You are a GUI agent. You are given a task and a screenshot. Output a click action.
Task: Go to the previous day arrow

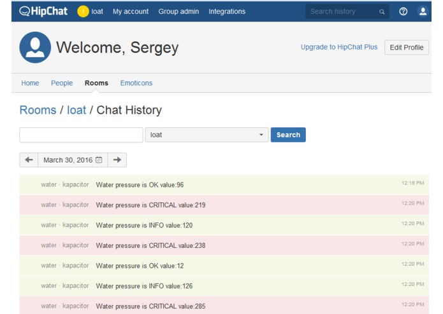pyautogui.click(x=29, y=160)
